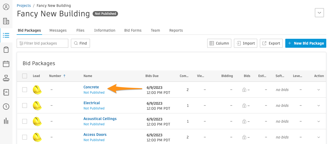Open the clipboard icon in sidebar
The height and width of the screenshot is (144, 330).
pyautogui.click(x=6, y=50)
